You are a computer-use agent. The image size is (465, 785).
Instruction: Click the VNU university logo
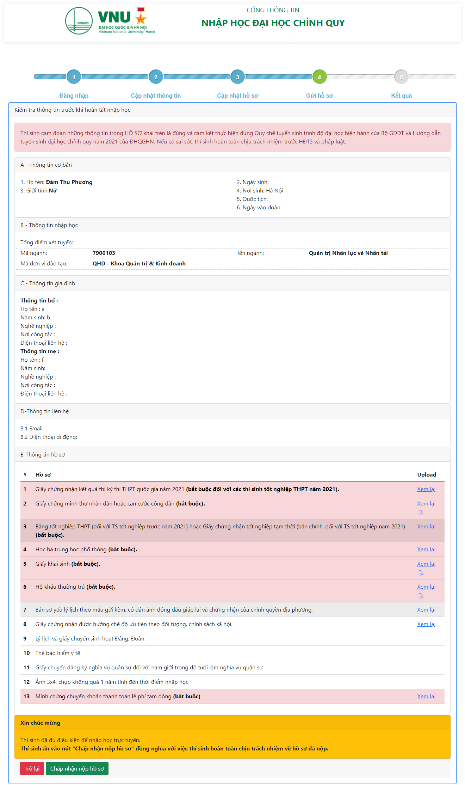click(x=110, y=21)
